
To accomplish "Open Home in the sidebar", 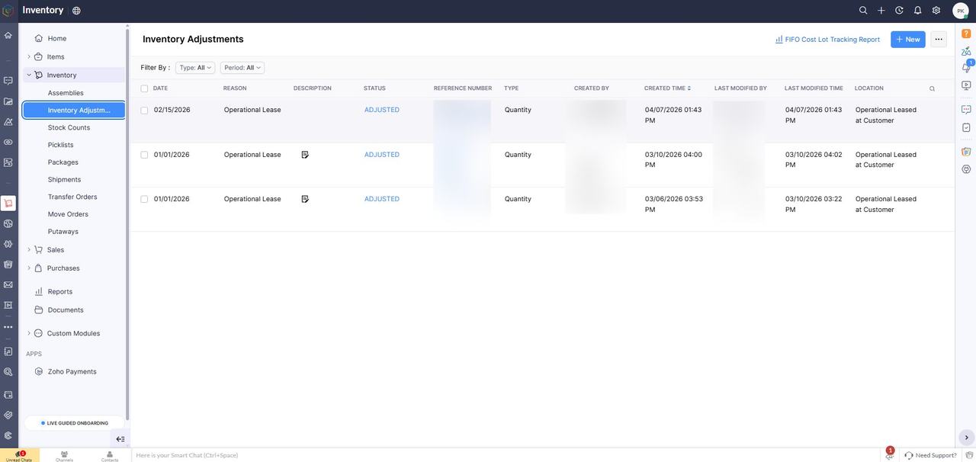I will click(57, 38).
